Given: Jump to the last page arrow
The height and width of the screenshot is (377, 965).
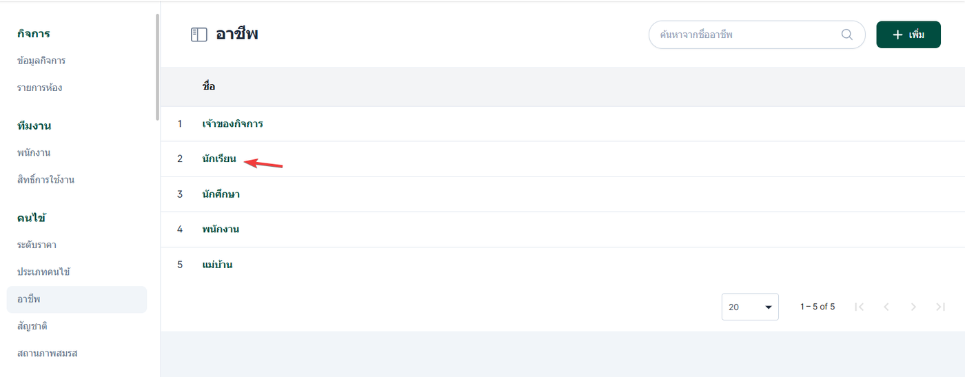Looking at the screenshot, I should coord(940,307).
